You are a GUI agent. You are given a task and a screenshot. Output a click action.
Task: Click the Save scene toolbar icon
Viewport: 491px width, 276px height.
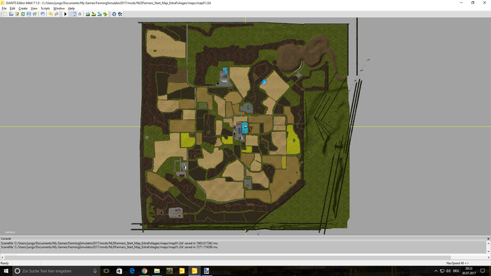pyautogui.click(x=28, y=14)
